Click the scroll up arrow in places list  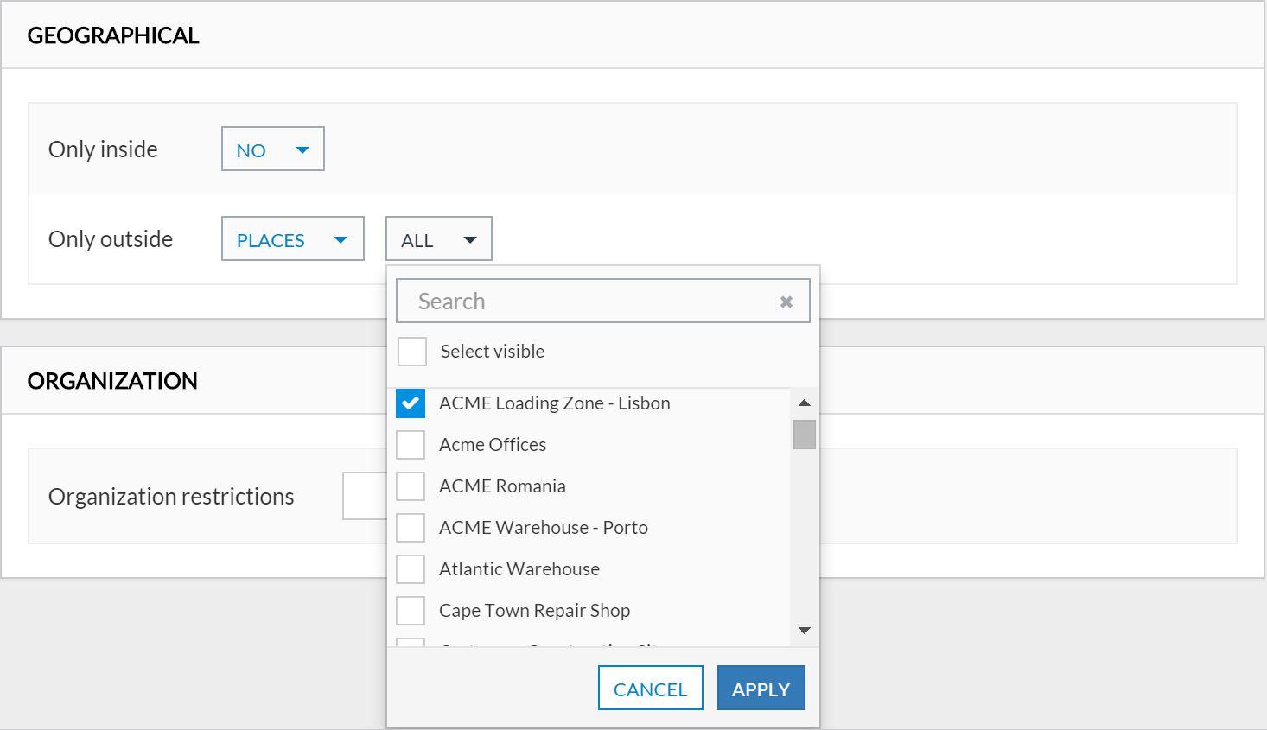(x=804, y=403)
